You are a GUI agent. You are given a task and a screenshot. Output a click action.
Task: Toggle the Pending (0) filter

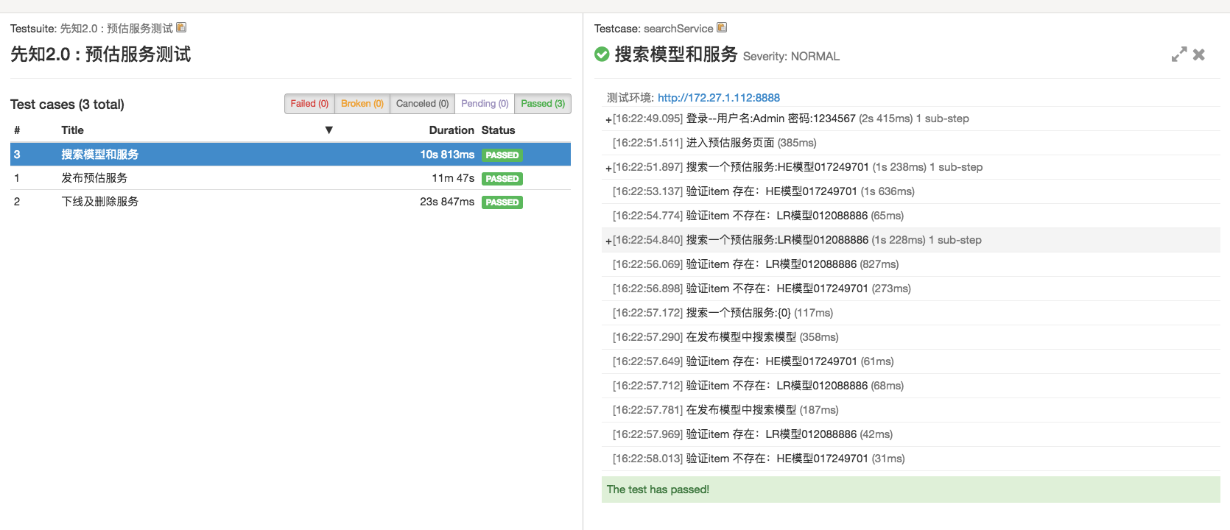[x=485, y=104]
